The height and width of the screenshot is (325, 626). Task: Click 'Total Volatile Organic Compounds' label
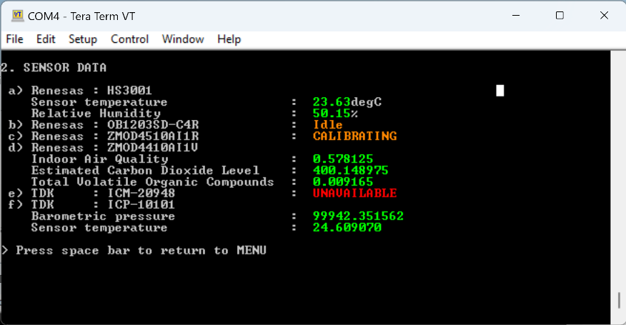click(x=152, y=182)
